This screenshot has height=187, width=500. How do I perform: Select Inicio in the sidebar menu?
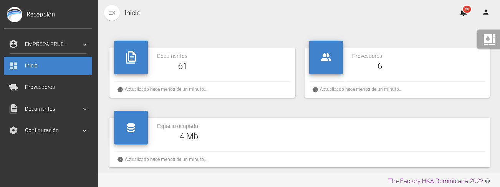click(x=48, y=66)
